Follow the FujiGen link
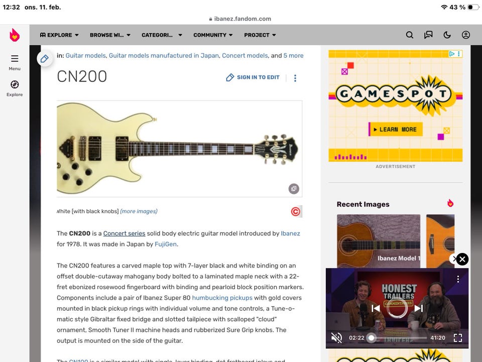482x362 pixels. [x=165, y=244]
